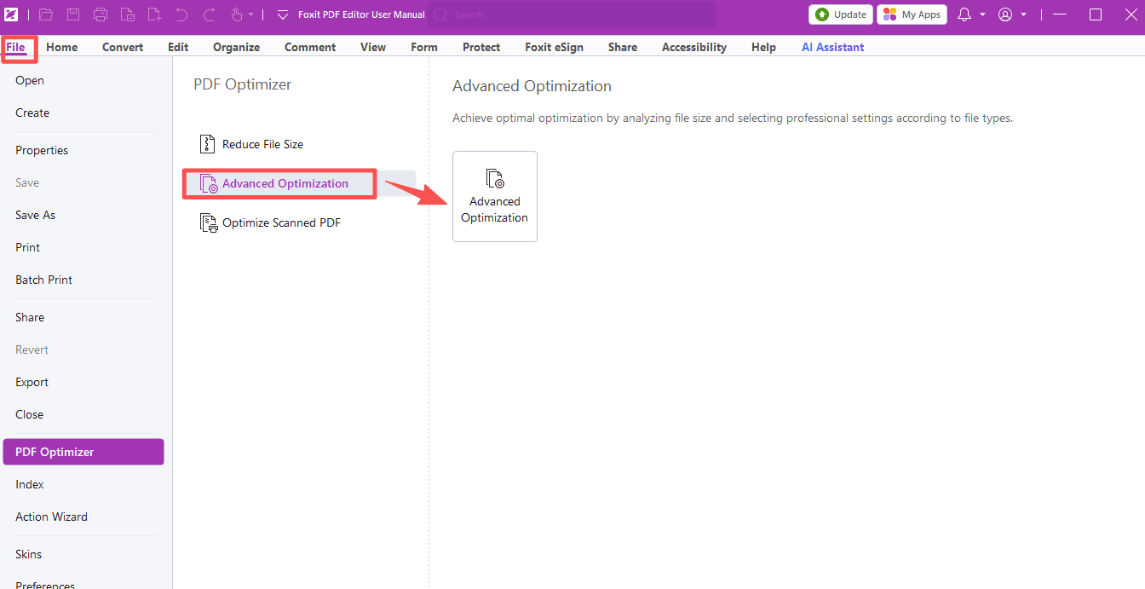This screenshot has height=589, width=1145.
Task: Click the Reduce File Size icon
Action: coord(207,144)
